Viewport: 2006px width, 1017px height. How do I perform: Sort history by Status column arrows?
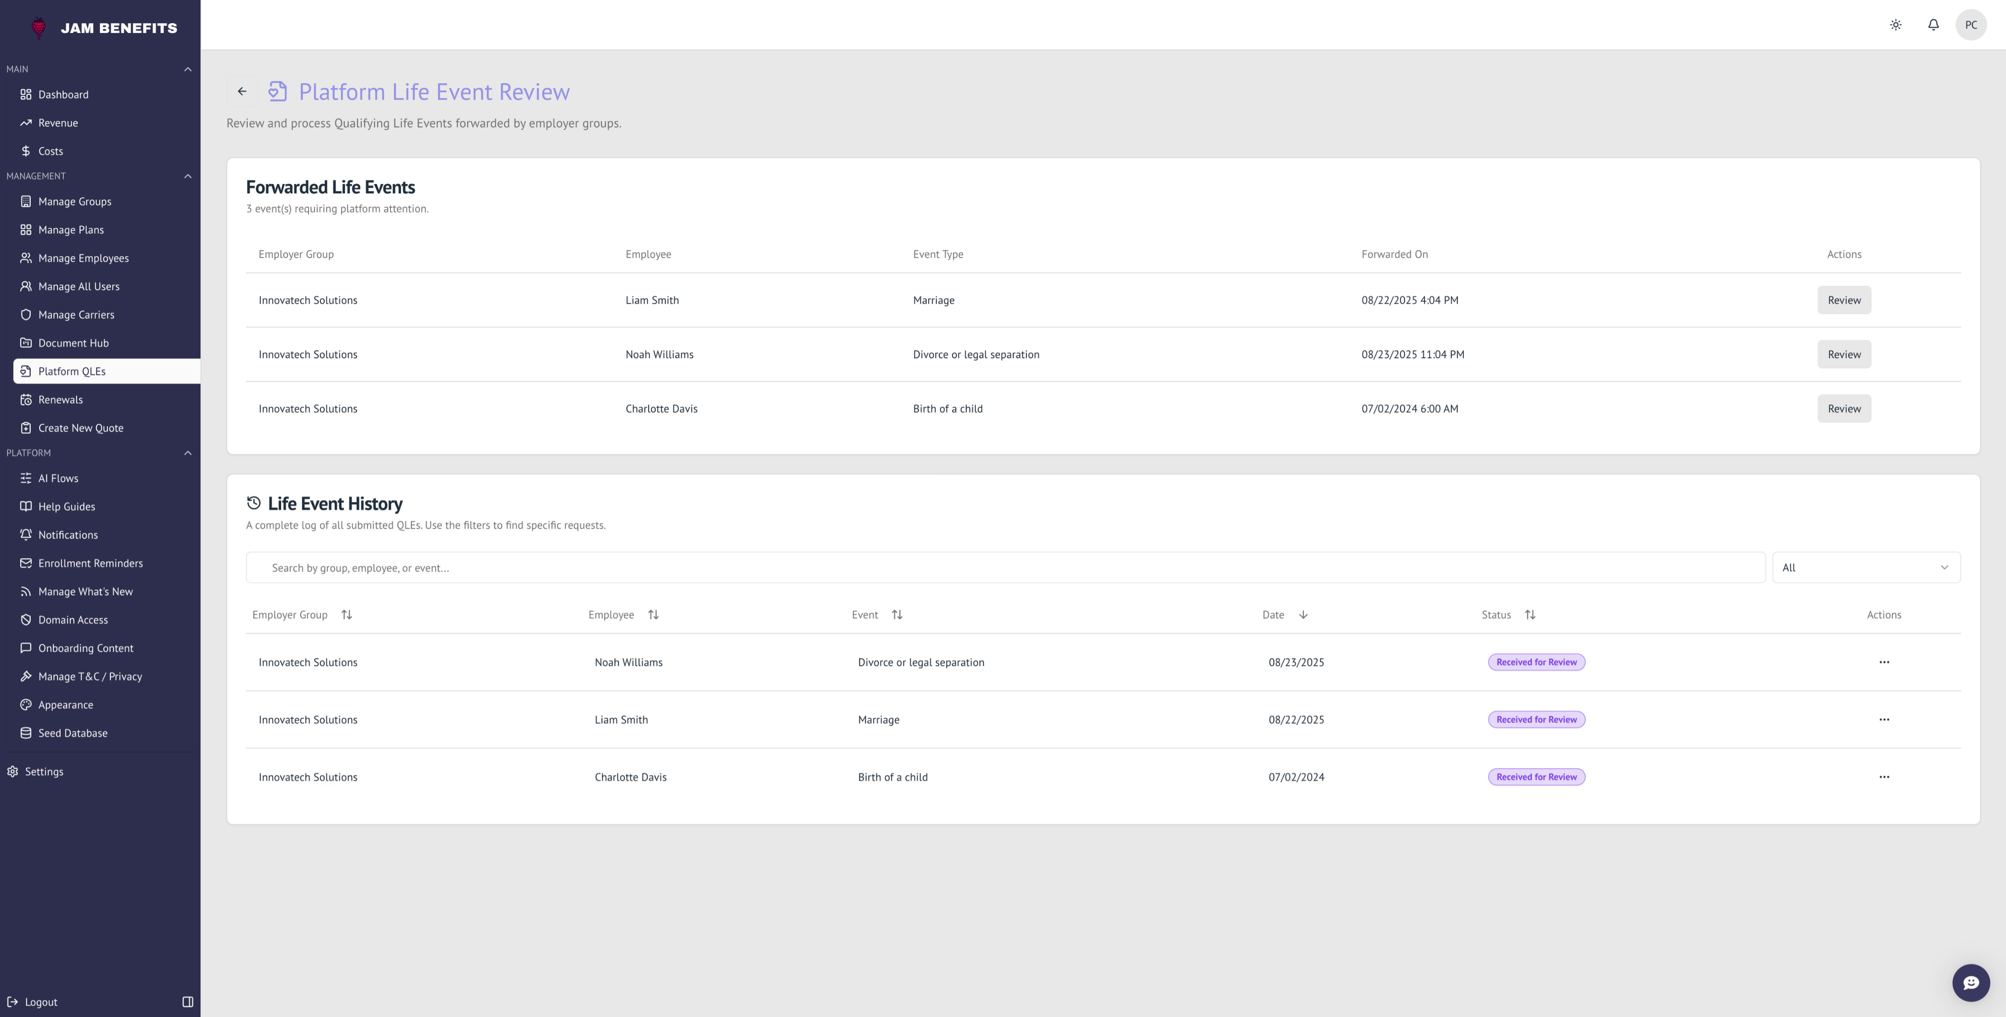click(x=1529, y=614)
